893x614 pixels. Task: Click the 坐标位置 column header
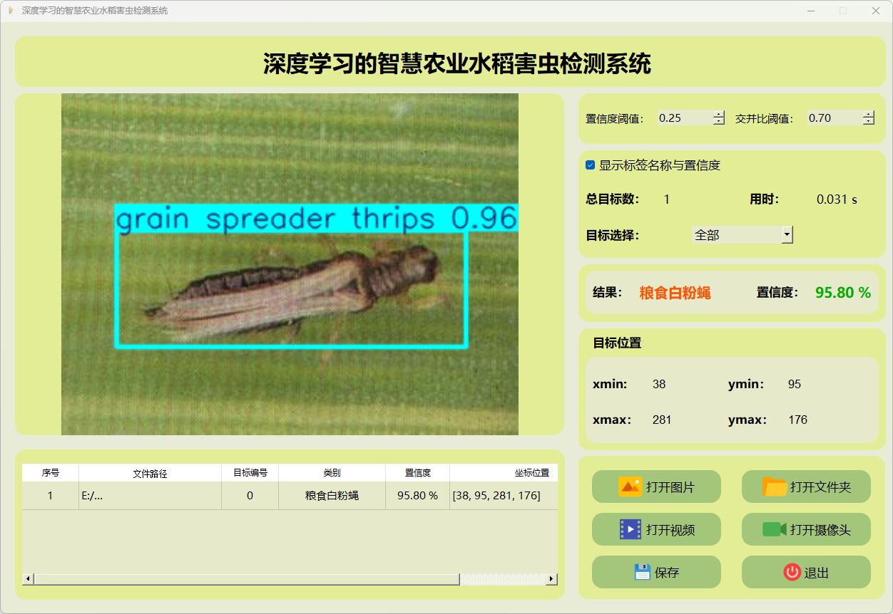504,473
